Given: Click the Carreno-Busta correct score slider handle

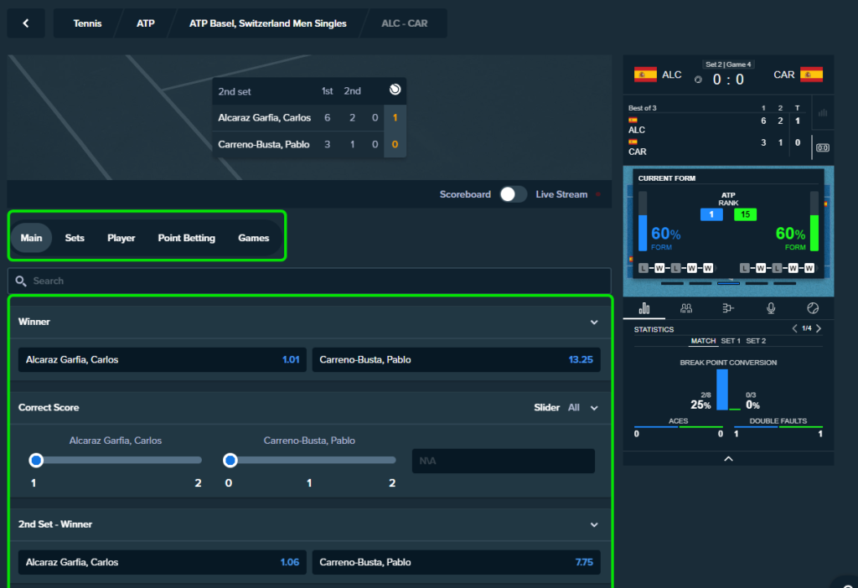Looking at the screenshot, I should pyautogui.click(x=230, y=460).
